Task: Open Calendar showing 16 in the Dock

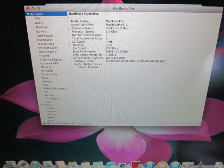Action: click(x=73, y=164)
